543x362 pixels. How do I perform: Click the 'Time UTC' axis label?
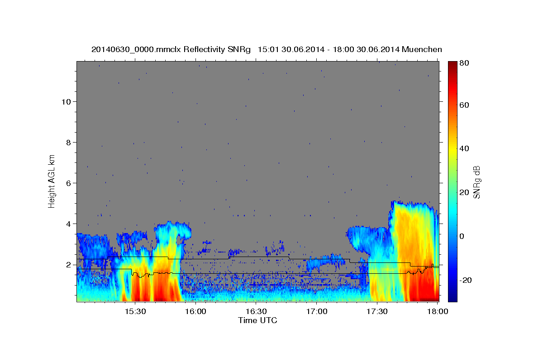tap(257, 320)
